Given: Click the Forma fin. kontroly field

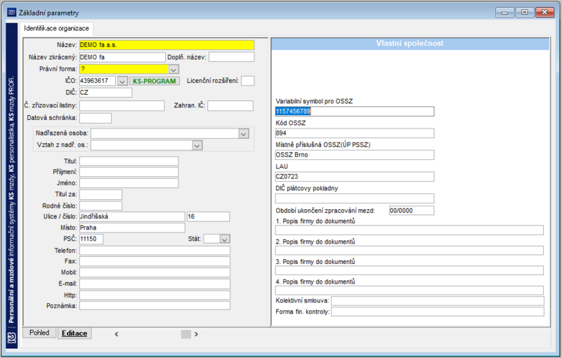Looking at the screenshot, I should click(x=437, y=312).
